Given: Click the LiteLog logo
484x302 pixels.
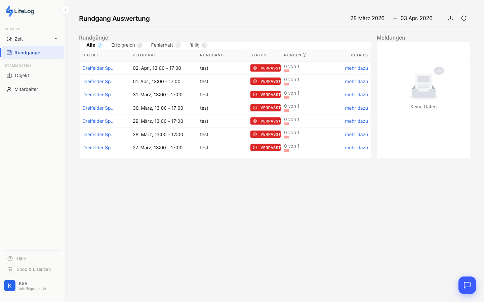Looking at the screenshot, I should click(x=20, y=11).
